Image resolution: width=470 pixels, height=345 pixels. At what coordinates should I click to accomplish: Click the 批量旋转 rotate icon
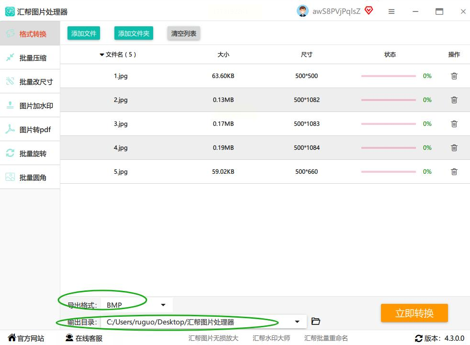pos(10,153)
